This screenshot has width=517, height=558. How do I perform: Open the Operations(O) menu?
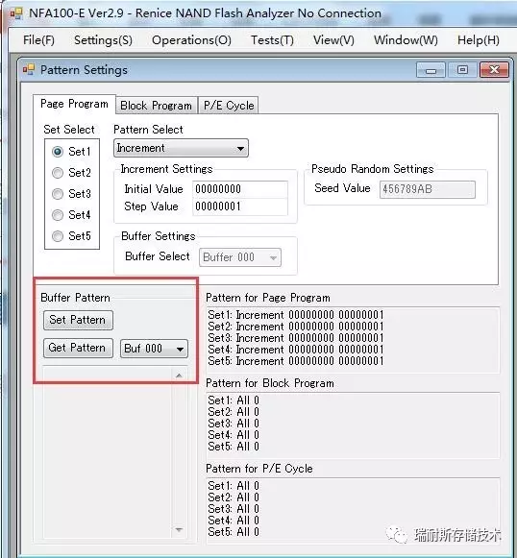click(x=191, y=40)
